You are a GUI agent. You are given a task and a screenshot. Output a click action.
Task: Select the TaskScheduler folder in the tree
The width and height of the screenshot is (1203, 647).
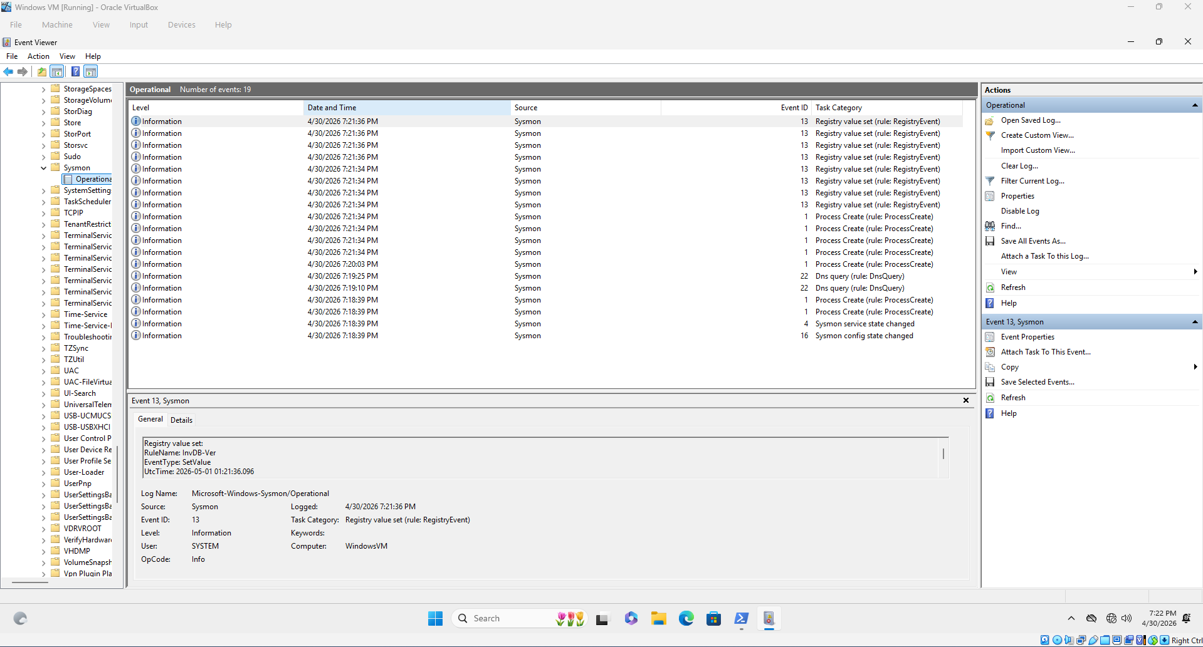click(x=87, y=202)
